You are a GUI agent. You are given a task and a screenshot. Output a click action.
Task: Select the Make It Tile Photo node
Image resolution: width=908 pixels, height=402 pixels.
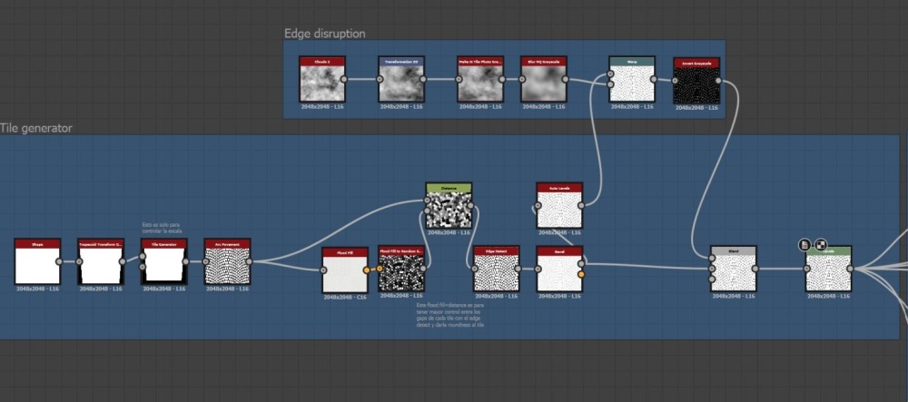pos(480,79)
